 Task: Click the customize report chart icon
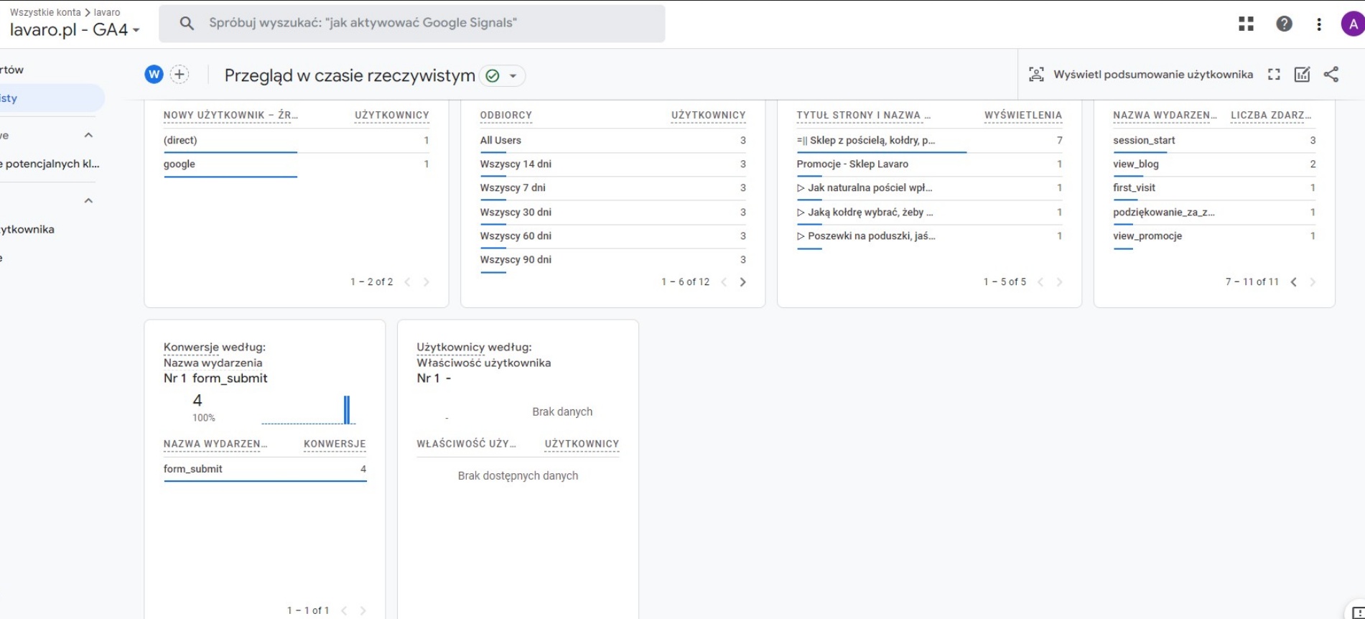1302,75
